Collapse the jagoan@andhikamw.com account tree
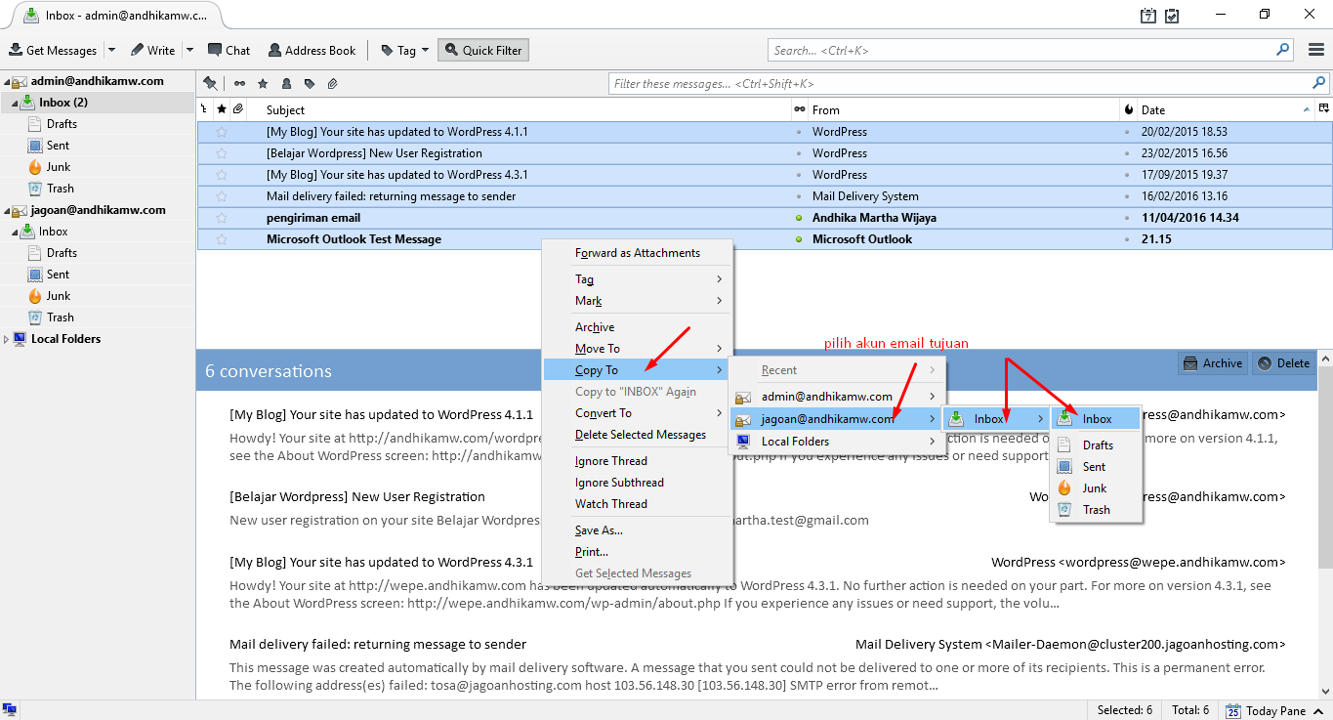1333x720 pixels. tap(6, 210)
